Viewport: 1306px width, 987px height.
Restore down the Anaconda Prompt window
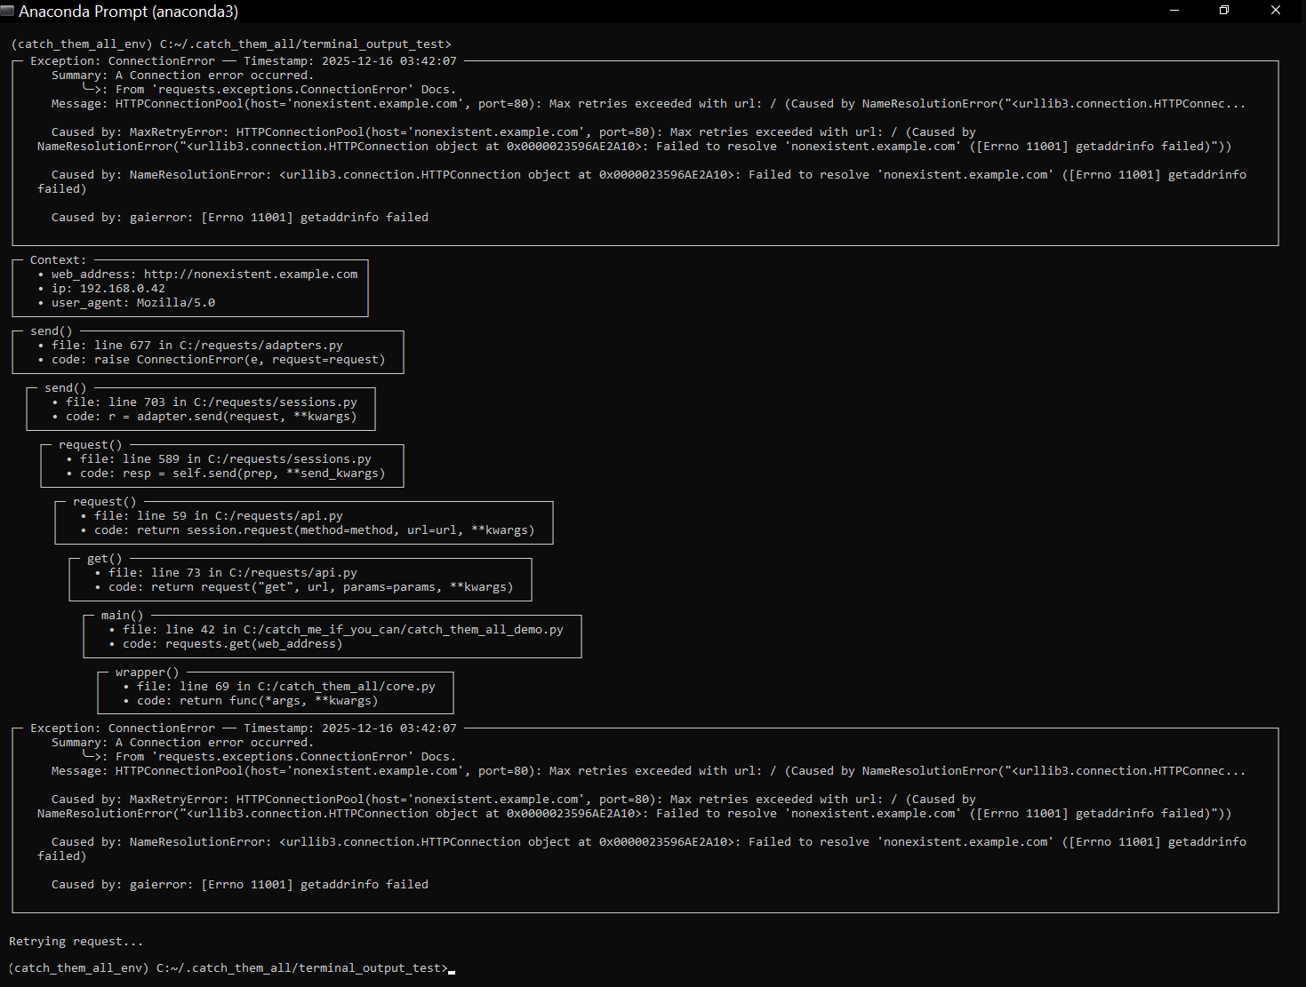[1224, 11]
